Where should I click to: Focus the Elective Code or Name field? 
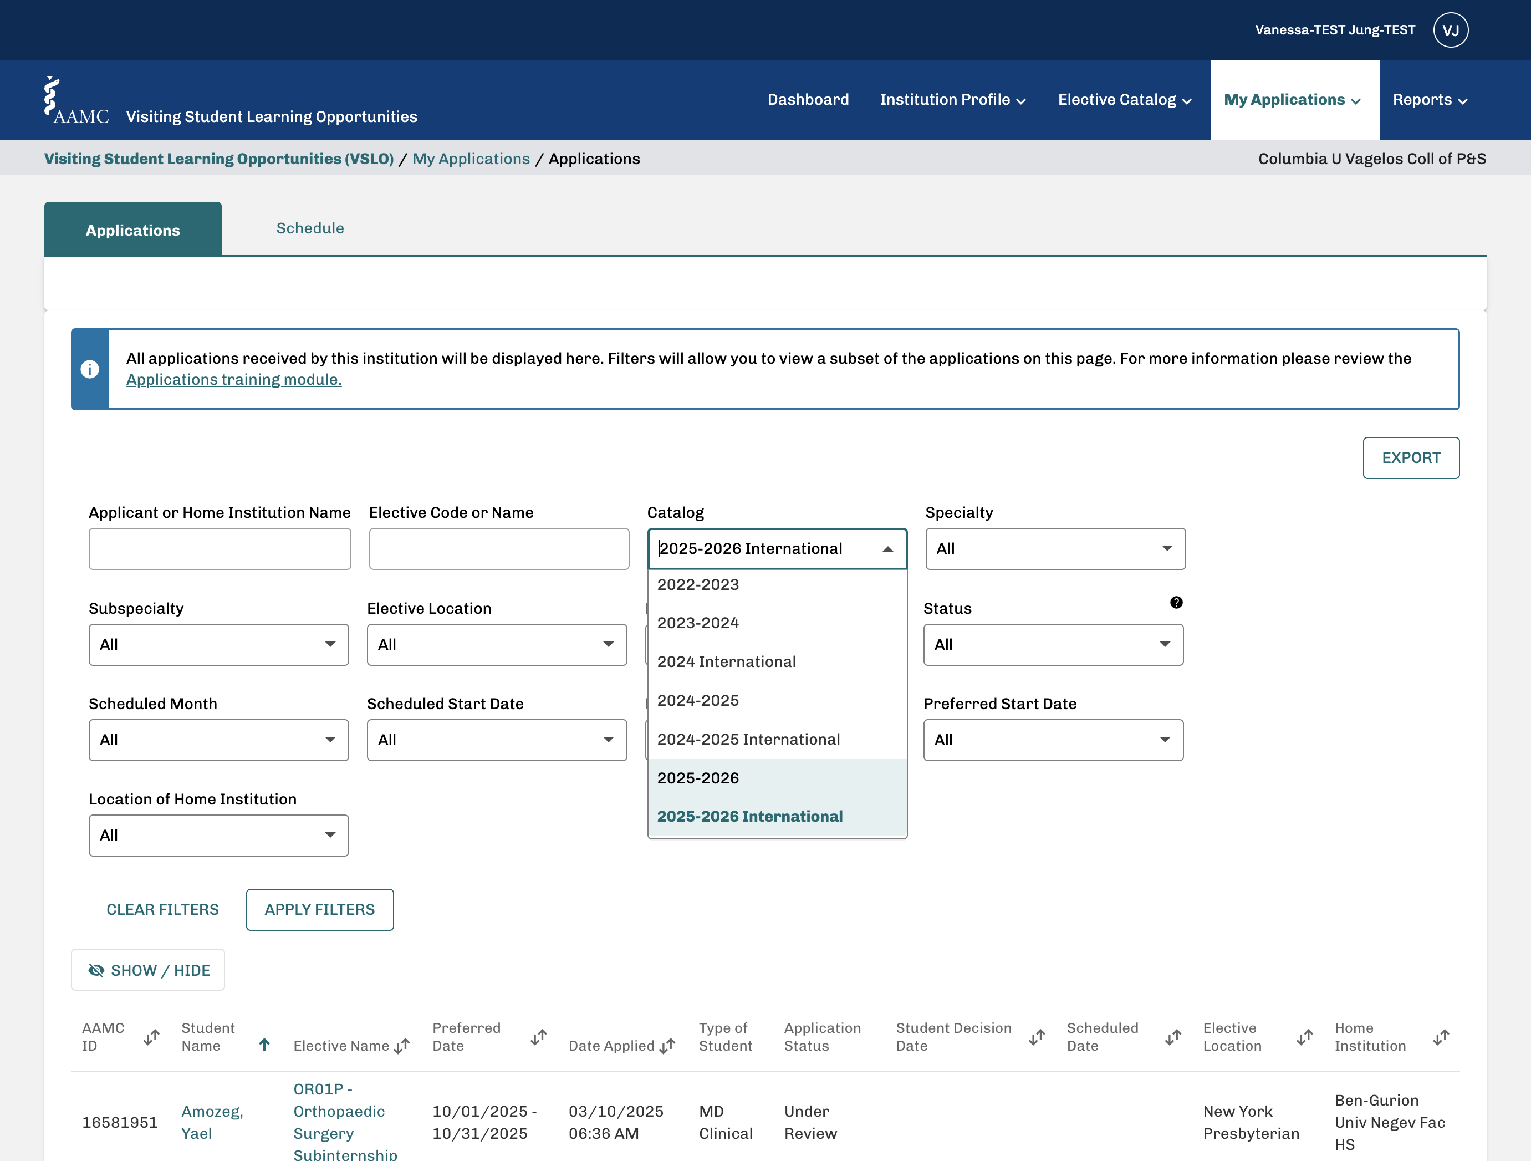point(499,549)
